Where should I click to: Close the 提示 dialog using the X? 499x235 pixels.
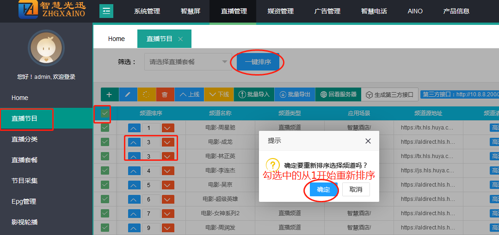[368, 141]
